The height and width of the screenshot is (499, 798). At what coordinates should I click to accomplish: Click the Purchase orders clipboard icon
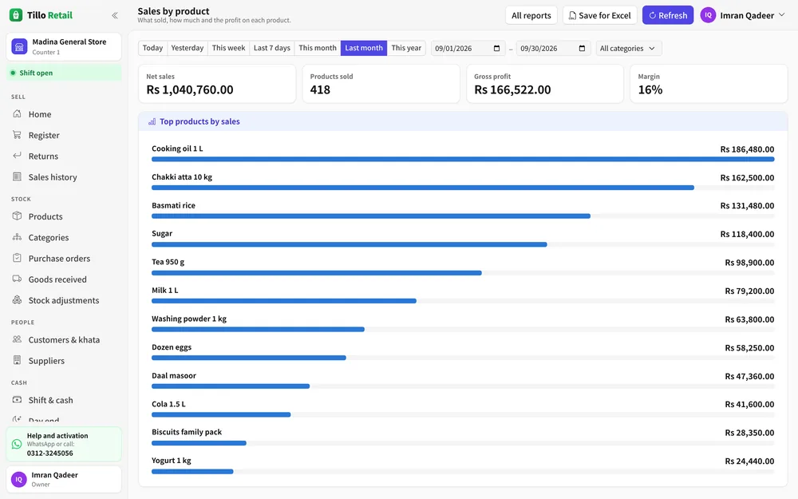[17, 258]
